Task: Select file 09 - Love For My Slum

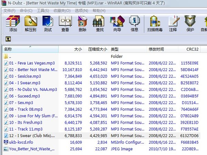Action: pos(33,116)
